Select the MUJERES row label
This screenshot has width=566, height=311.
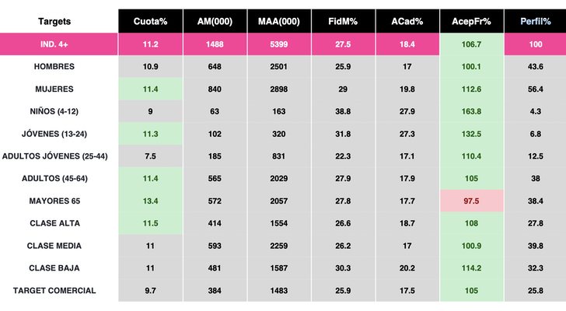click(54, 89)
